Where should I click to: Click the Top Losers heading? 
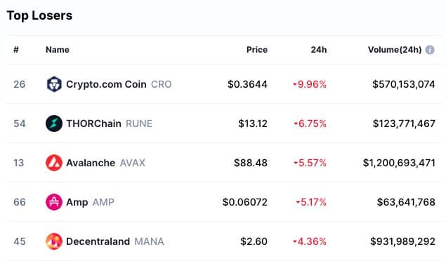[x=39, y=15]
